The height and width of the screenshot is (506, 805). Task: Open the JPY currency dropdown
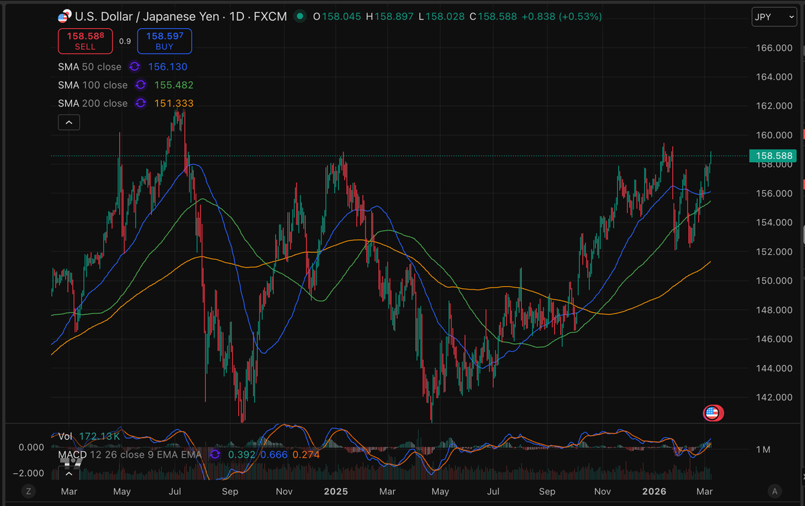click(x=774, y=17)
